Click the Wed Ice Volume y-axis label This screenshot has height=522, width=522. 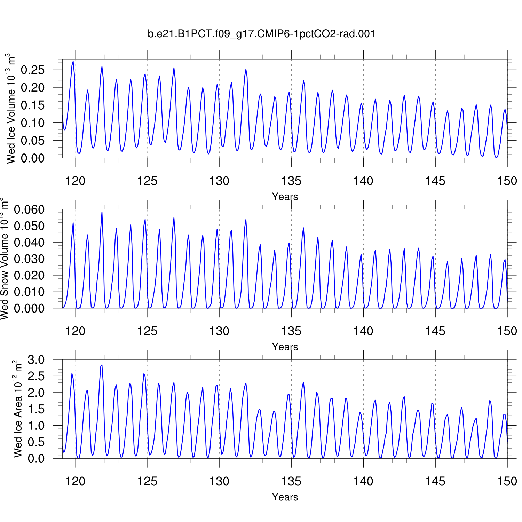[11, 109]
